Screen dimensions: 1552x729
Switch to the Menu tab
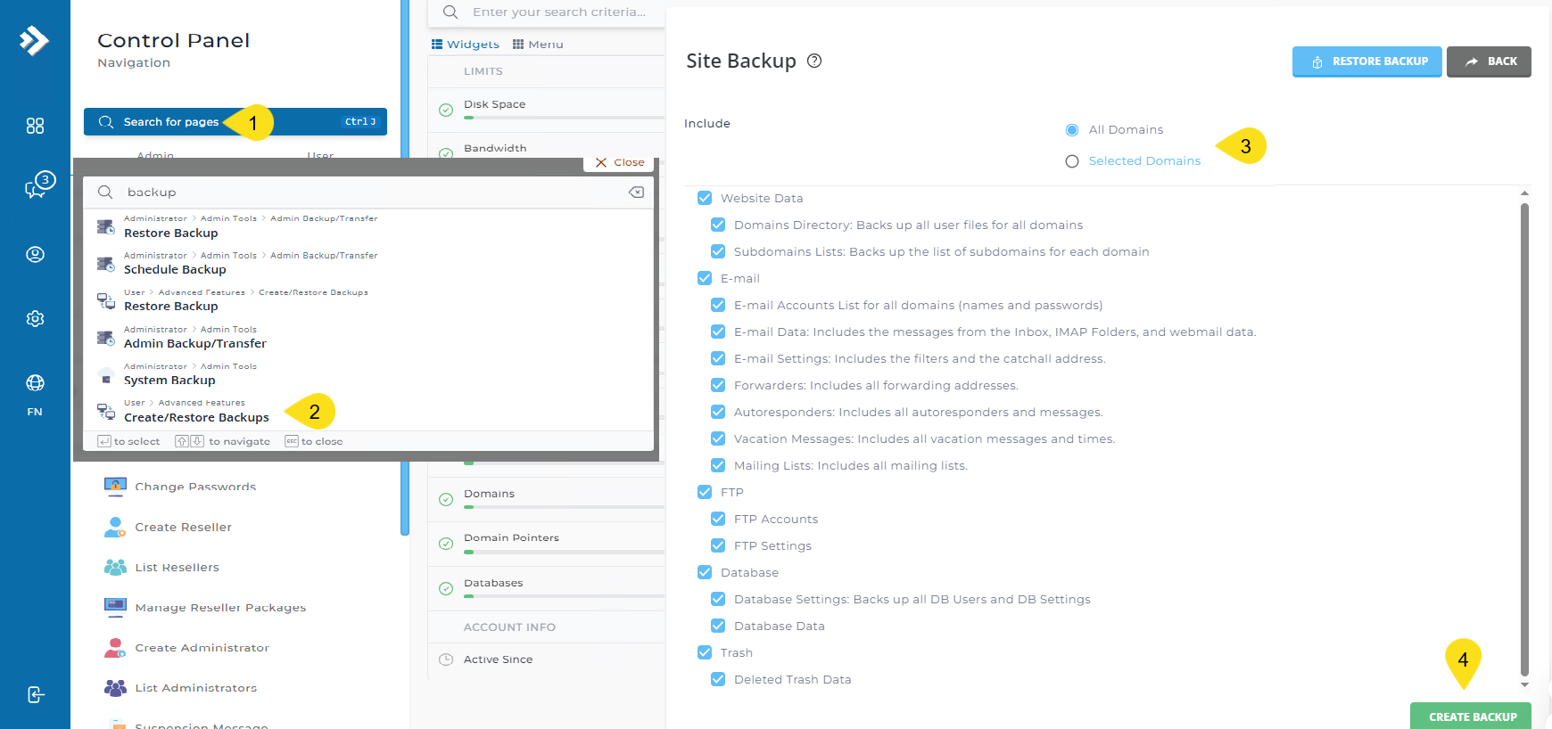point(538,44)
